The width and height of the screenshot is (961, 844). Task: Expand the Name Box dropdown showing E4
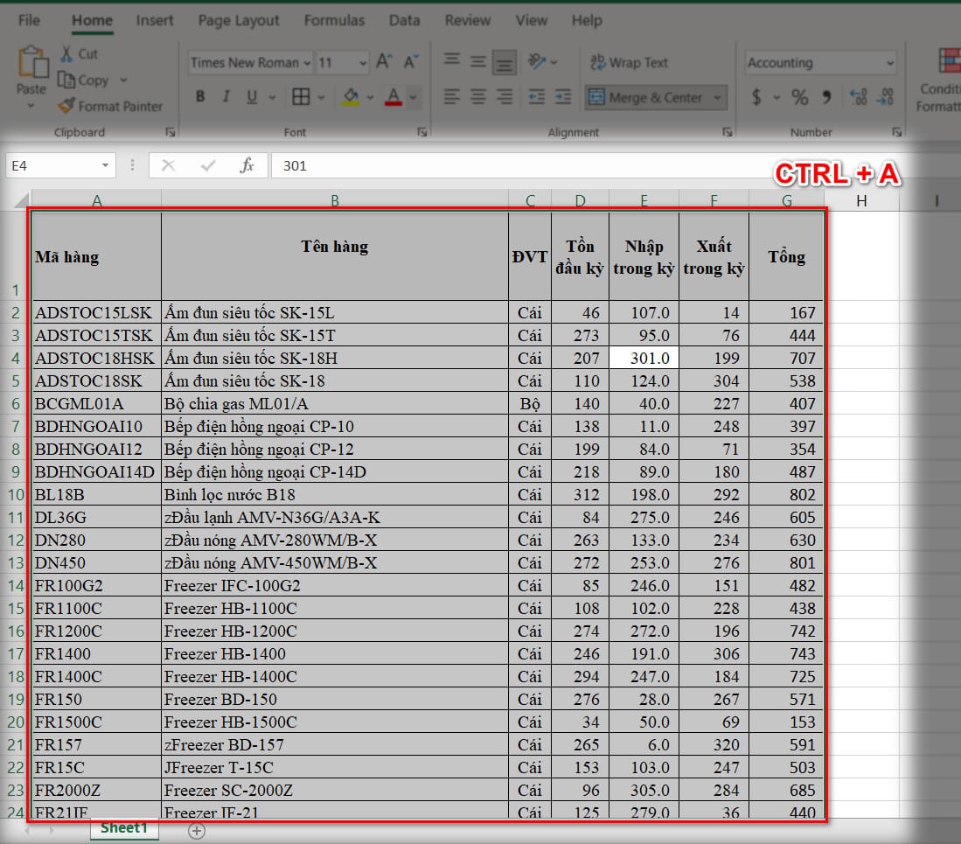(106, 165)
